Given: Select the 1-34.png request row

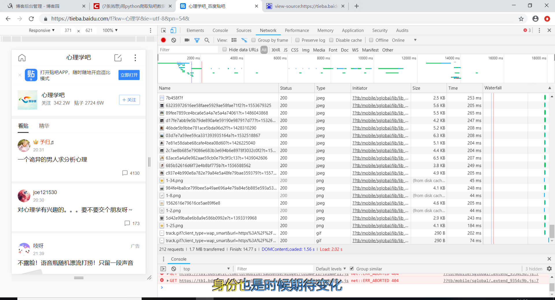Looking at the screenshot, I should (320, 180).
